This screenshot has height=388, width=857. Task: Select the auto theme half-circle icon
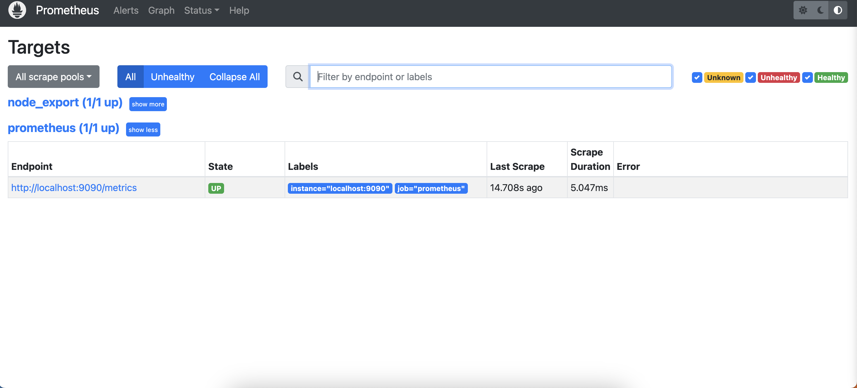pos(838,10)
